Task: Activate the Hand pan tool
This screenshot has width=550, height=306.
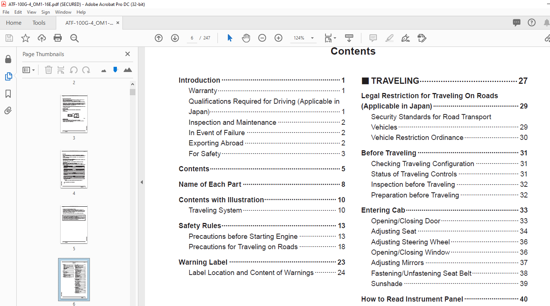Action: click(x=246, y=38)
